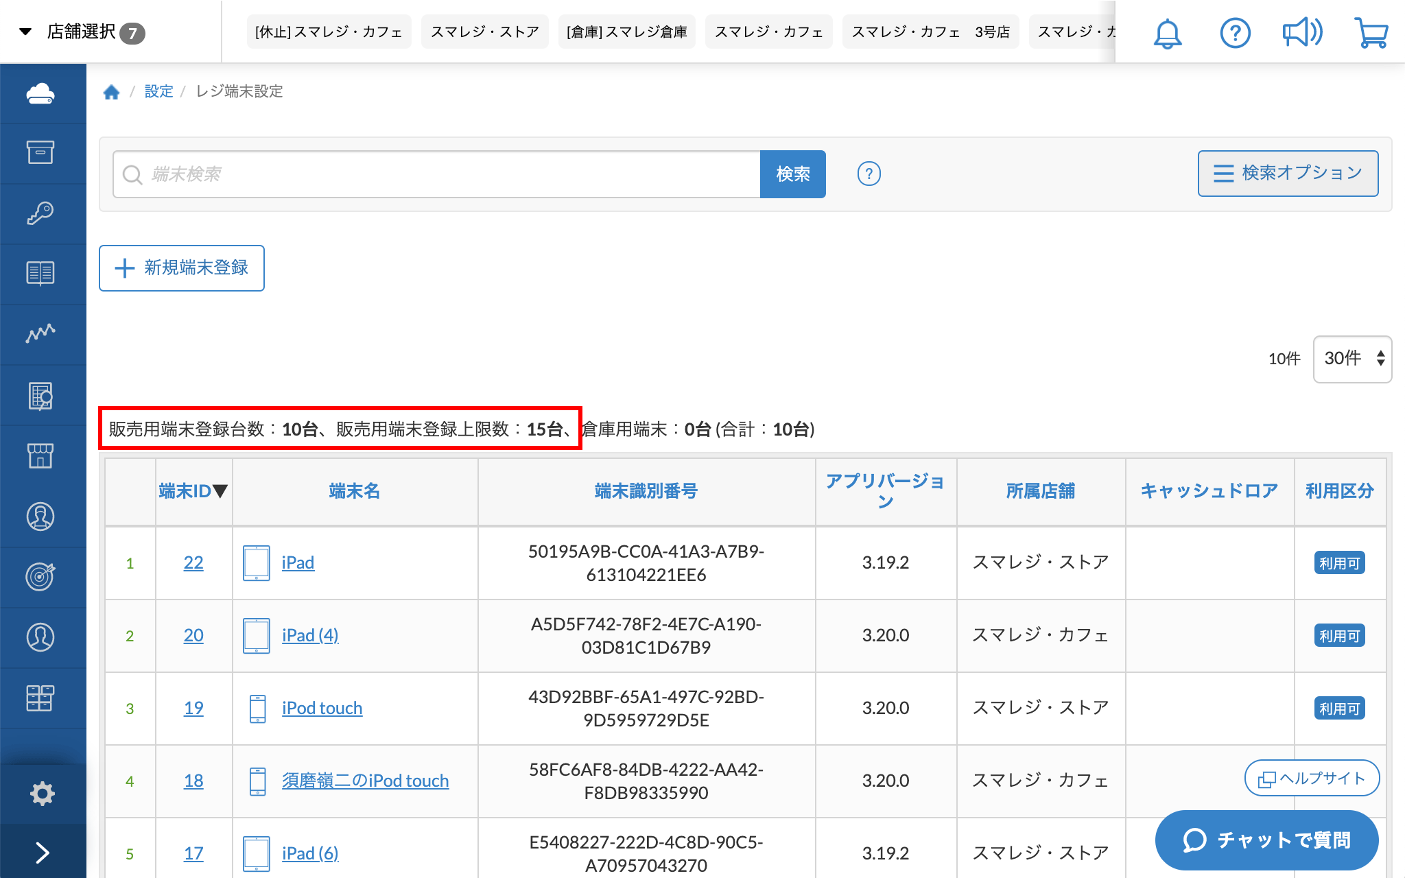Expand the 検索オプション panel

tap(1288, 174)
